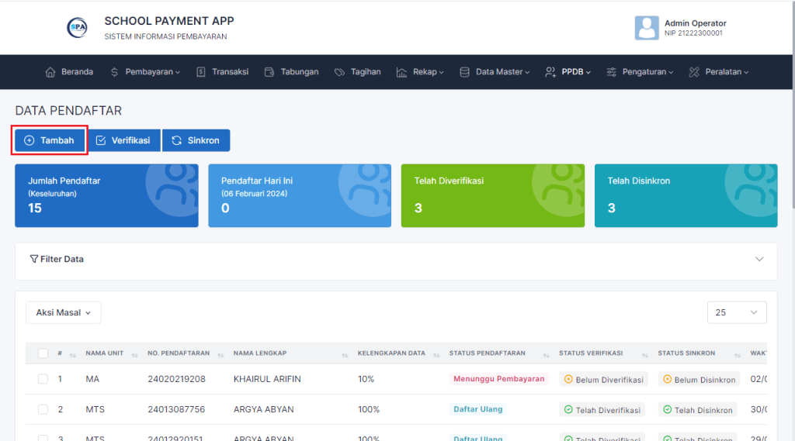795x441 pixels.
Task: Click the filter funnel icon
Action: (34, 259)
